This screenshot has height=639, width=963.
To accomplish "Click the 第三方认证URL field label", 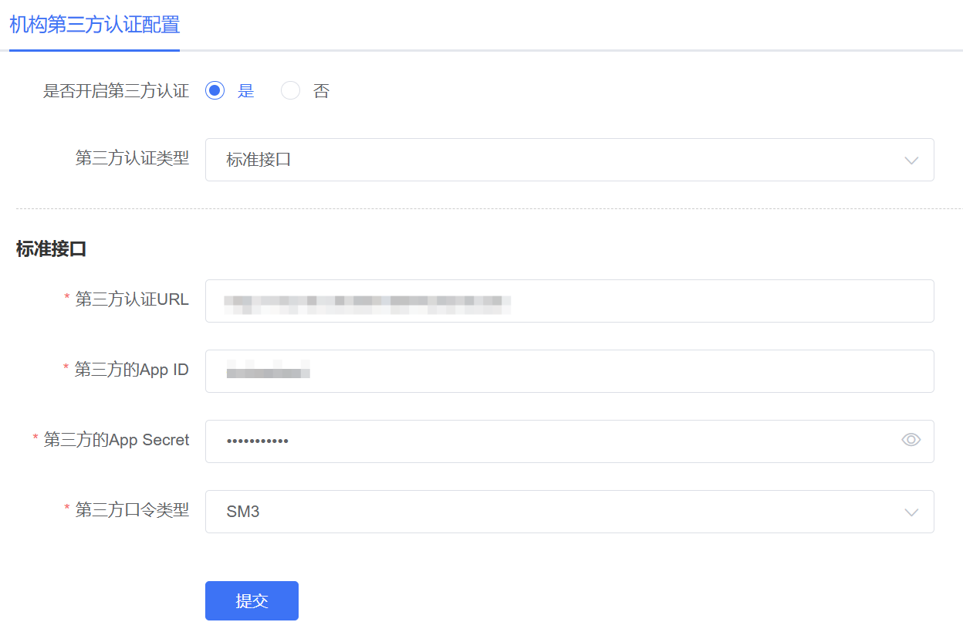I will point(132,299).
